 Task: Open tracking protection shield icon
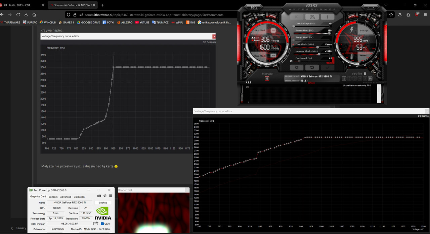pyautogui.click(x=69, y=15)
